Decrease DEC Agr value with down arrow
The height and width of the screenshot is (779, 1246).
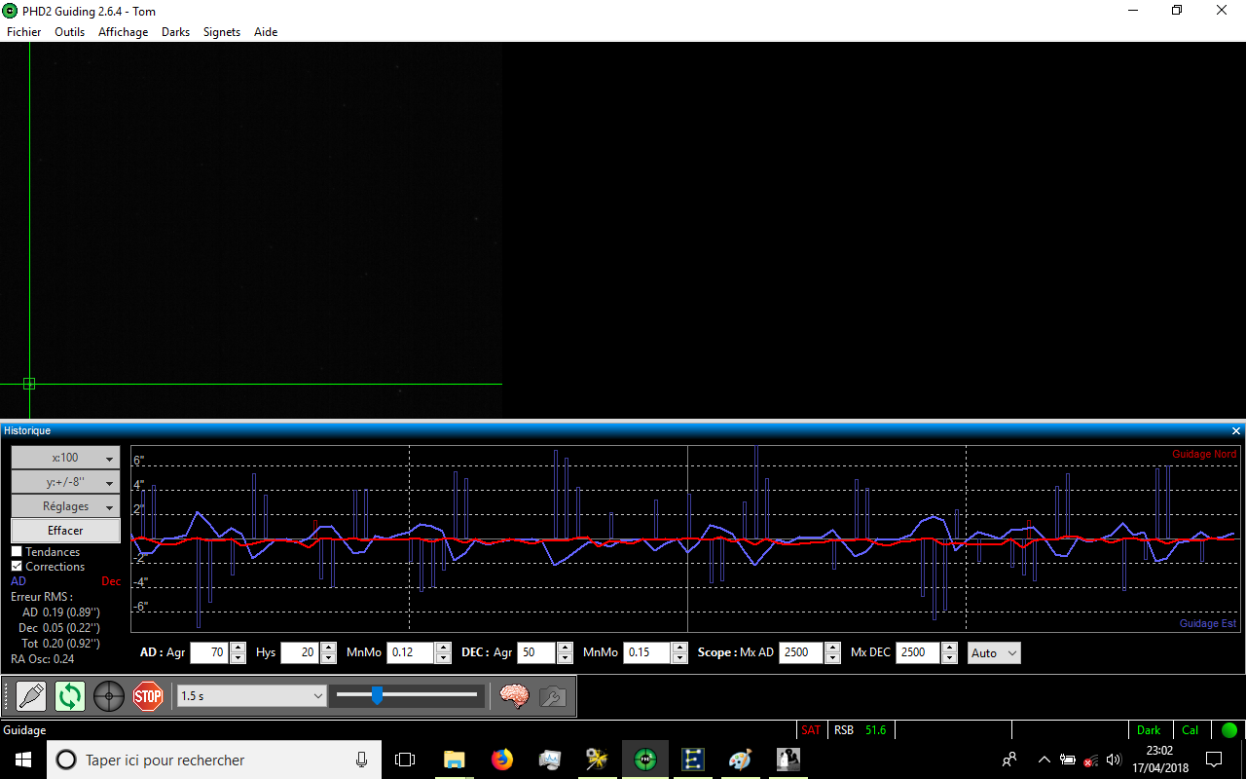[x=565, y=658]
